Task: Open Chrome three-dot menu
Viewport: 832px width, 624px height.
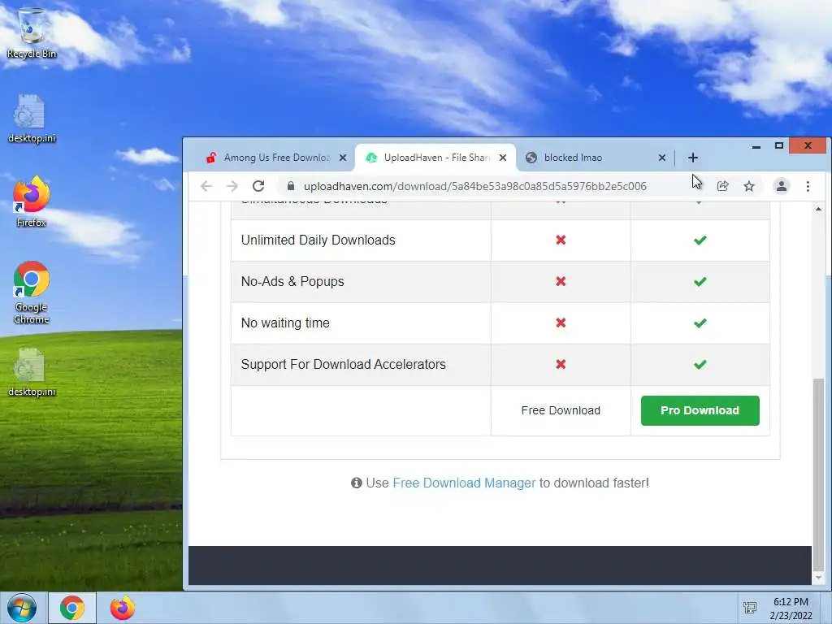Action: tap(808, 186)
